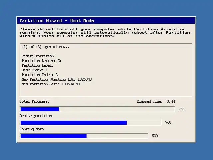Image resolution: width=213 pixels, height=160 pixels.
Task: Click the Total Progress bar
Action: pos(97,109)
